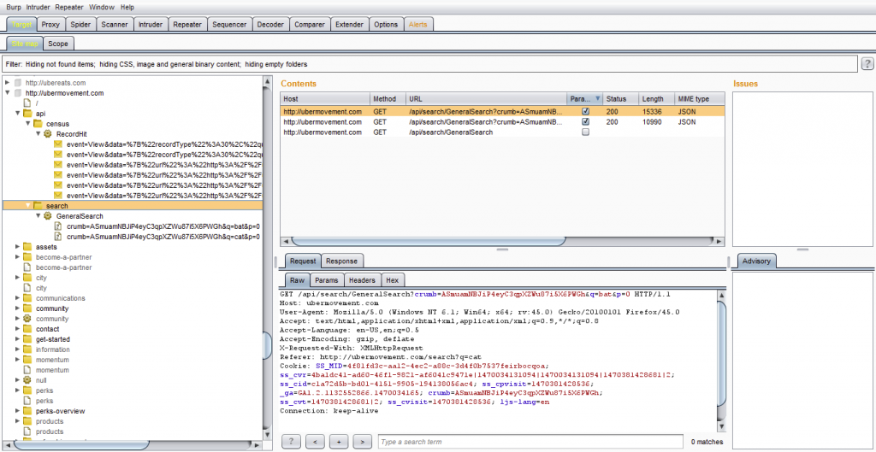Go to next match with '>' button
This screenshot has width=876, height=452.
click(x=363, y=442)
